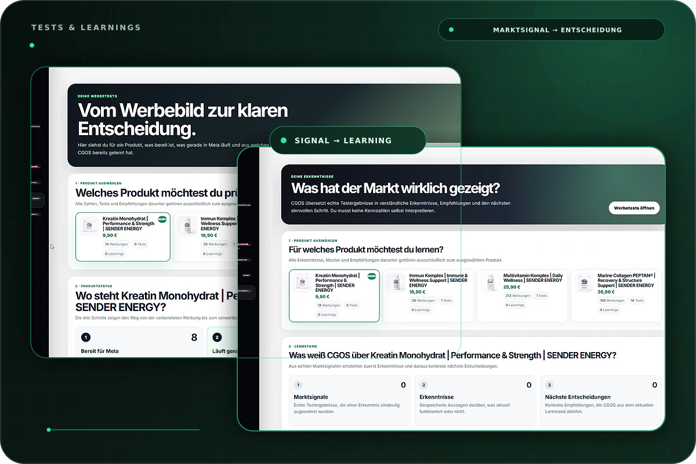Click '30 Werbungen' chip in Erkenntnisse window

pos(423,300)
